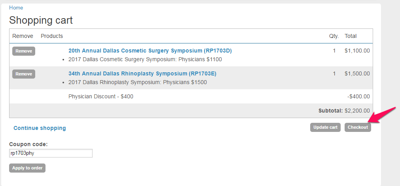Viewport: 400px width, 186px height.
Task: Remove the Cosmetic Surgery Symposium from cart
Action: pyautogui.click(x=24, y=51)
